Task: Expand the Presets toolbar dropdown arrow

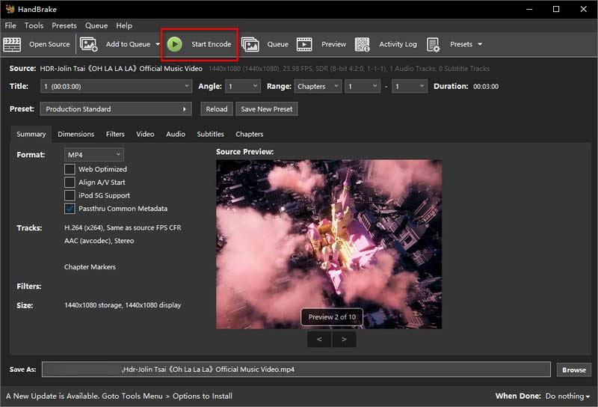Action: 480,44
